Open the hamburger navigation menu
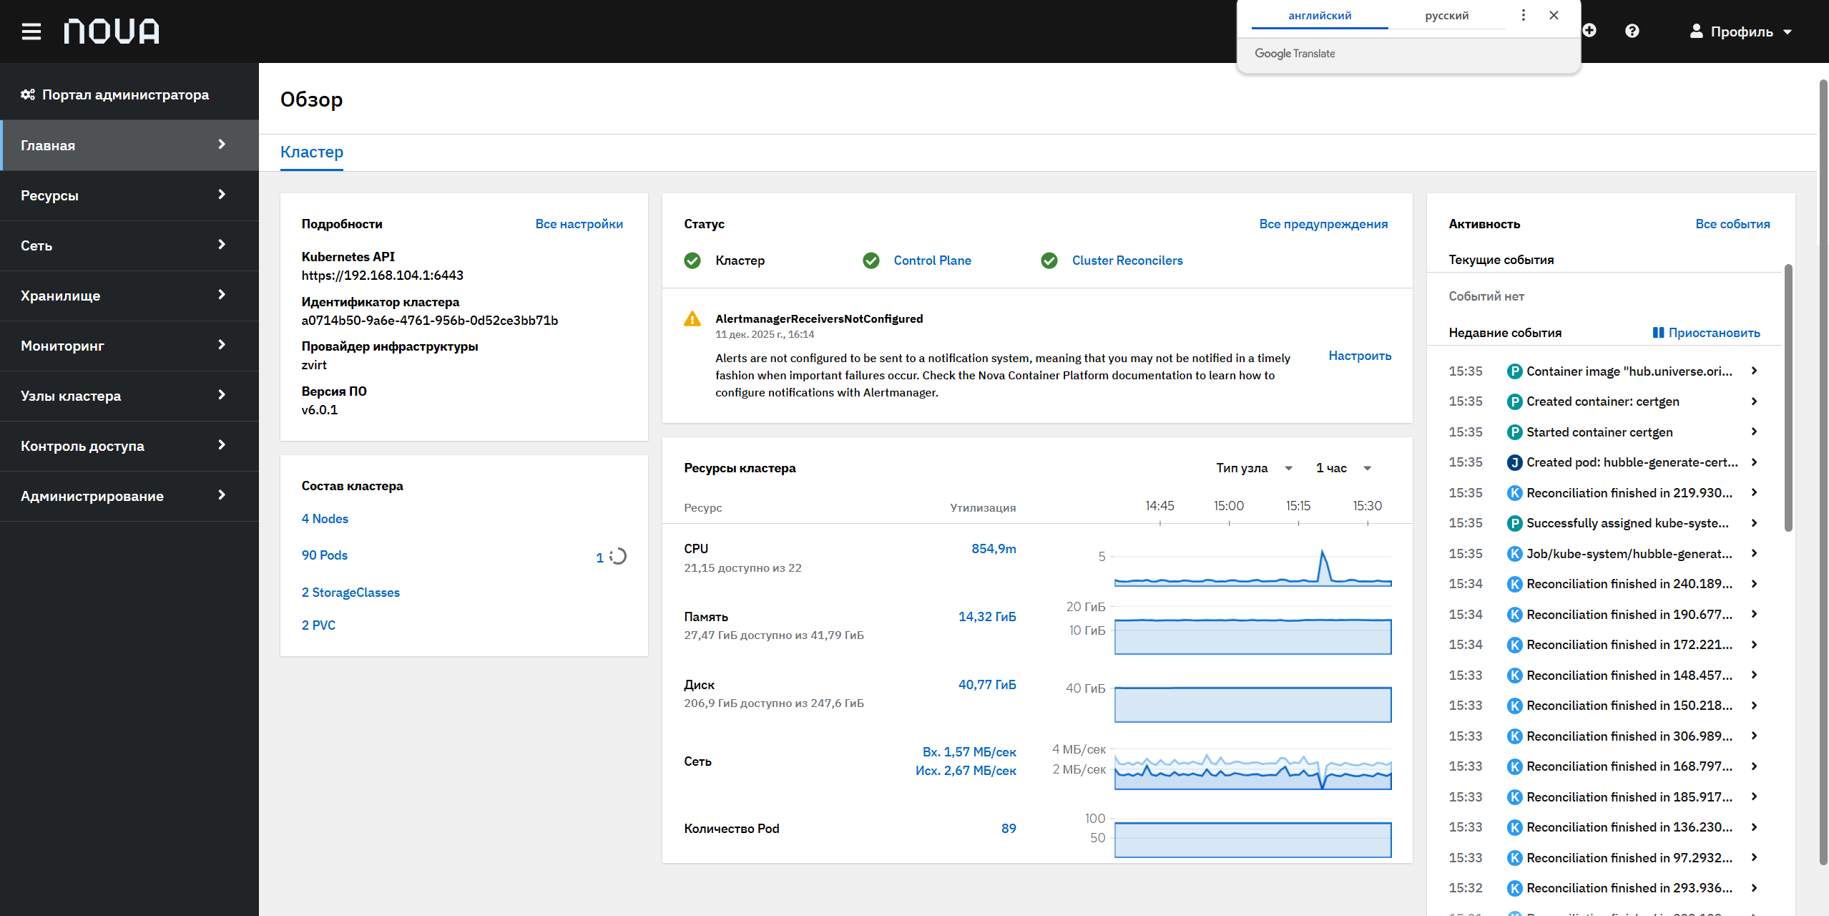 (x=31, y=31)
